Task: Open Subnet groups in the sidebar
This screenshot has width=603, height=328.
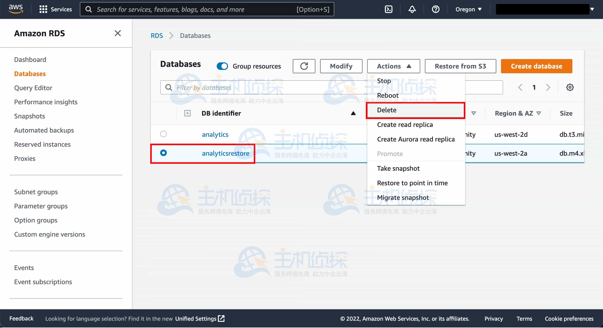Action: pyautogui.click(x=36, y=192)
